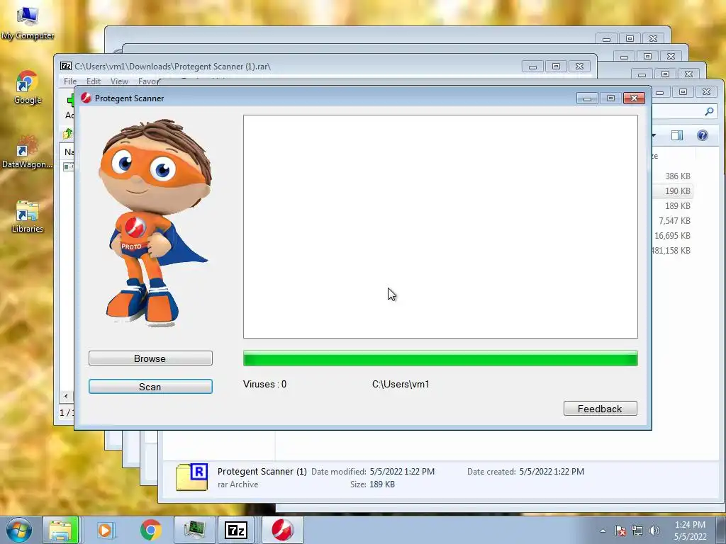Open Libraries desktop shortcut
Screen dimensions: 726x544
[x=28, y=217]
